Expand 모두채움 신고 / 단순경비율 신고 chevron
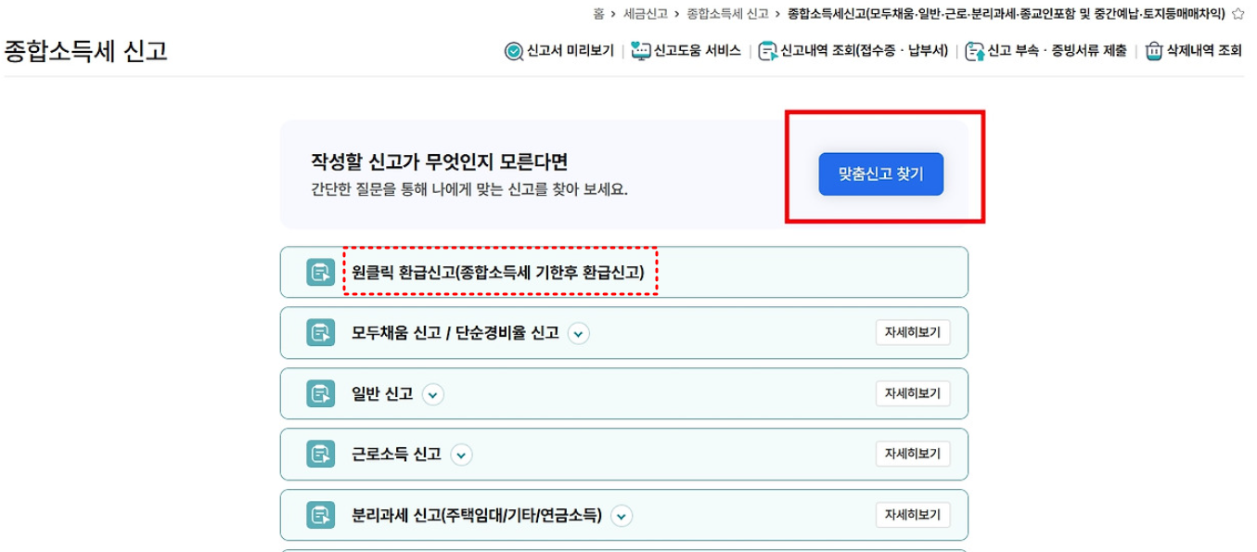The width and height of the screenshot is (1257, 552). (x=579, y=333)
